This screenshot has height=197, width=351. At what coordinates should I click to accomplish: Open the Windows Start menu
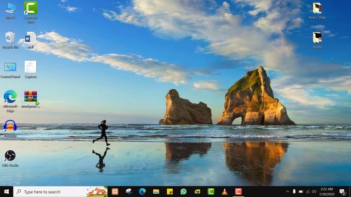[7, 192]
